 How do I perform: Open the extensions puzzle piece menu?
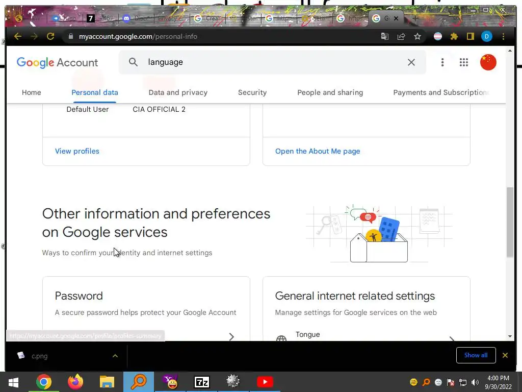tap(454, 36)
